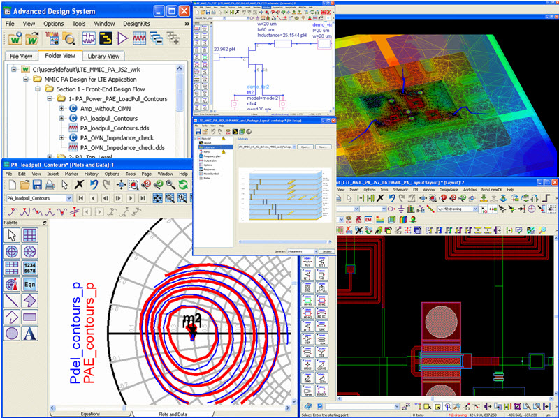This screenshot has height=418, width=559.
Task: Expand the Amp_without_OMN tree node
Action: [x=61, y=109]
